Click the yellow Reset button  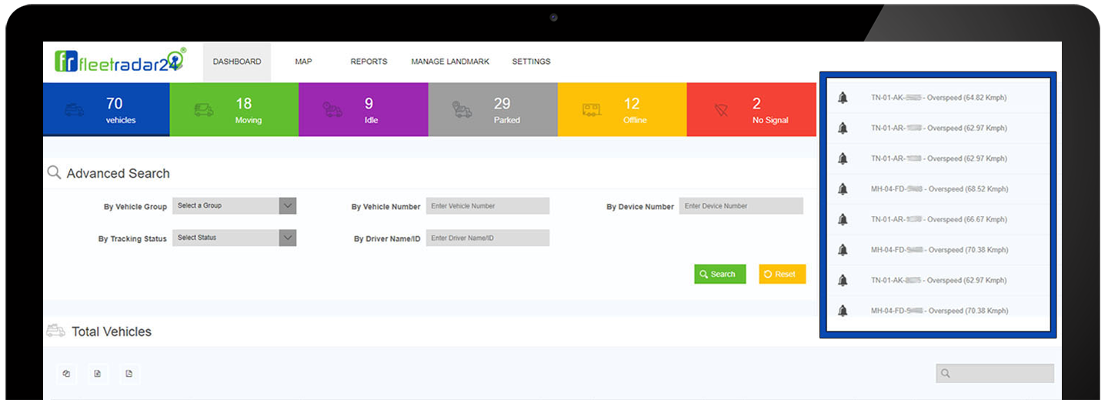(x=783, y=274)
